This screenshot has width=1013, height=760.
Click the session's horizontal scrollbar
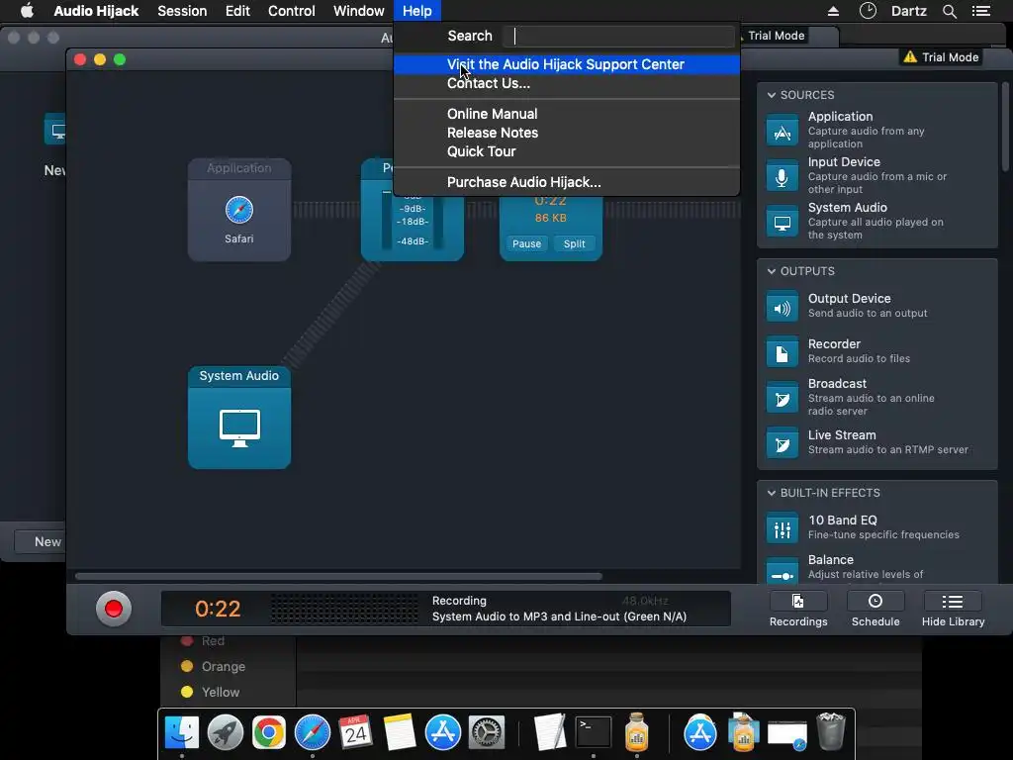338,576
